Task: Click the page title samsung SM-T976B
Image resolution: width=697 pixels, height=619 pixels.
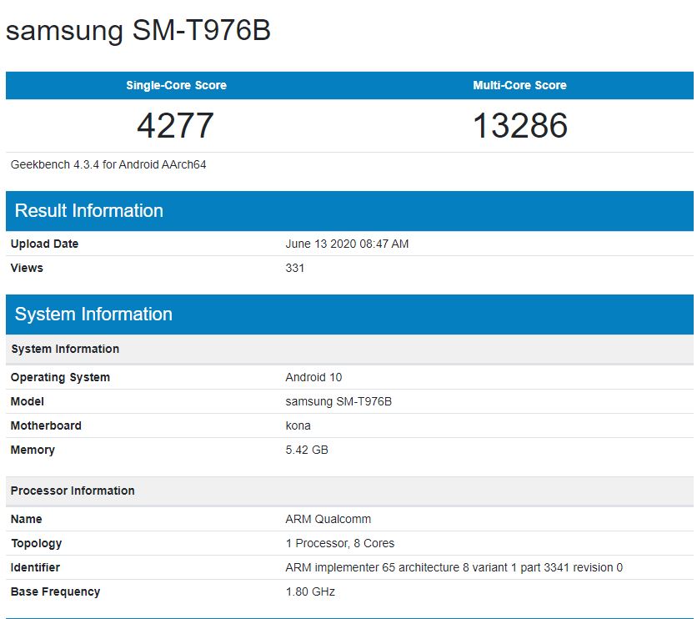Action: click(x=138, y=31)
